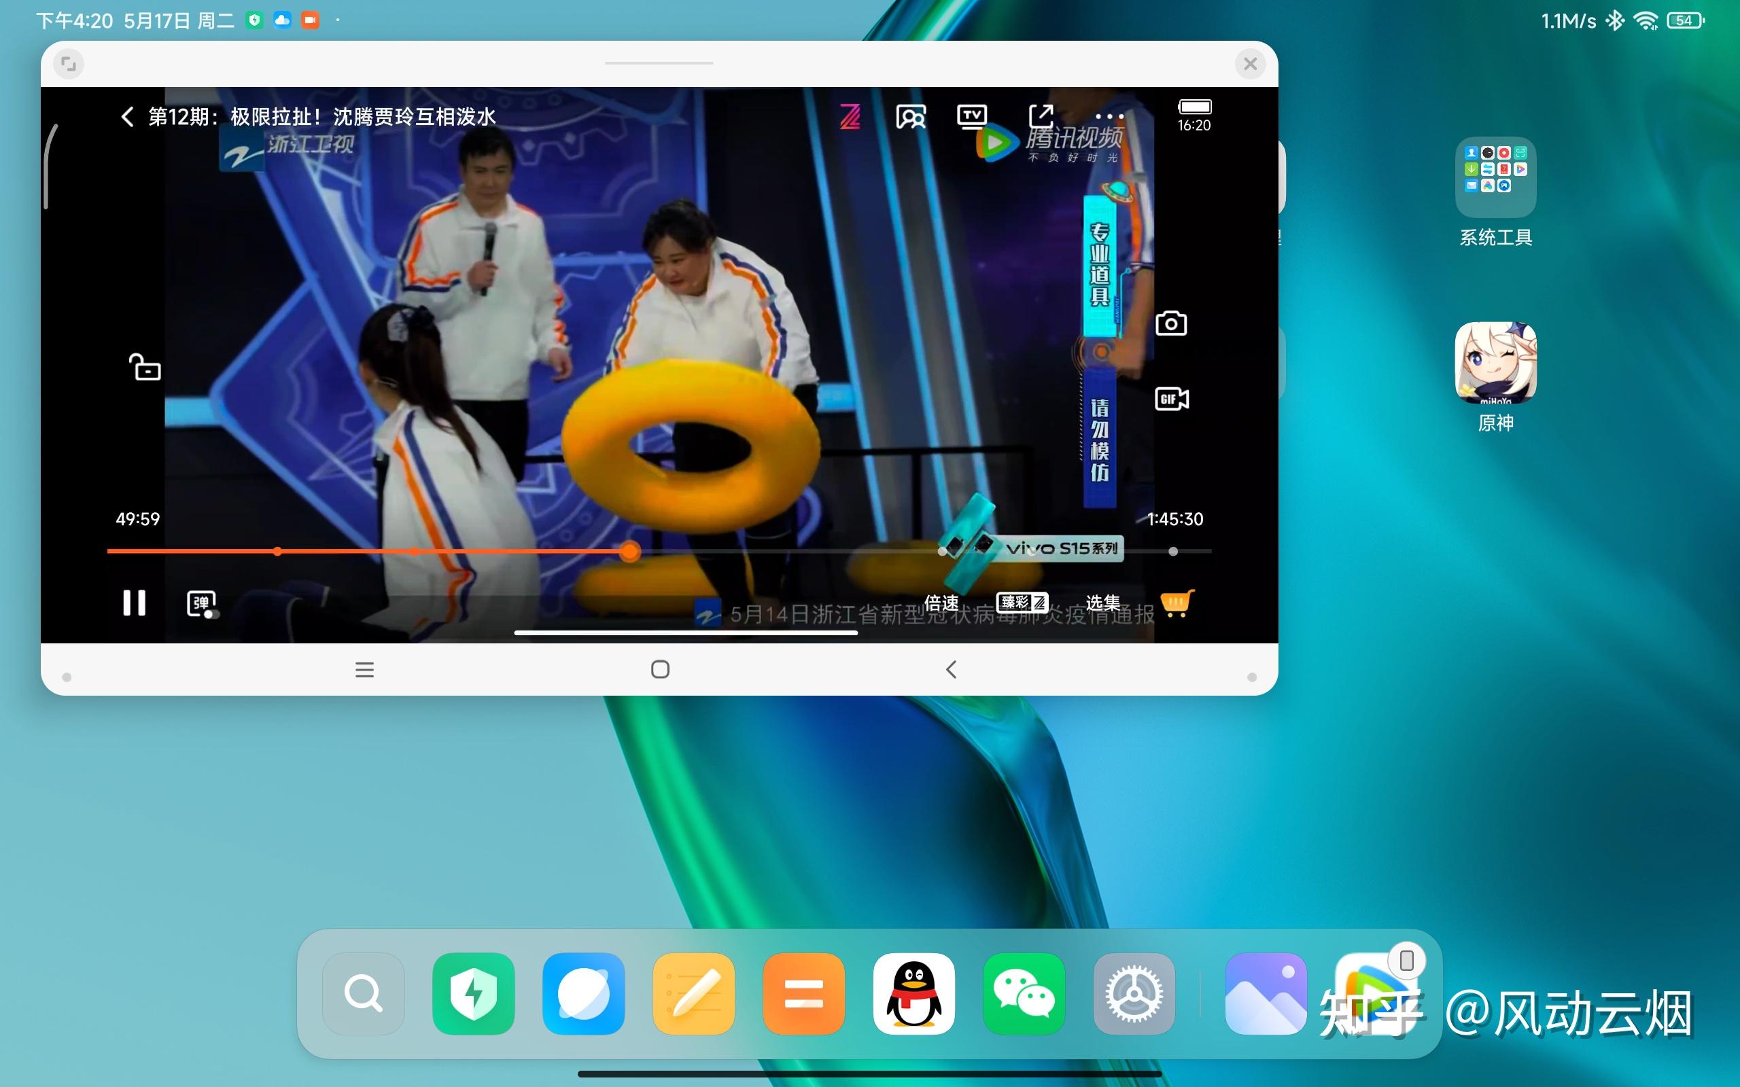The height and width of the screenshot is (1087, 1740).
Task: Open the Gallery app in the dock
Action: pos(1266,993)
